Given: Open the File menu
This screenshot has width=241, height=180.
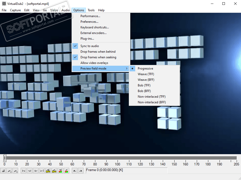Looking at the screenshot, I should 4,10.
